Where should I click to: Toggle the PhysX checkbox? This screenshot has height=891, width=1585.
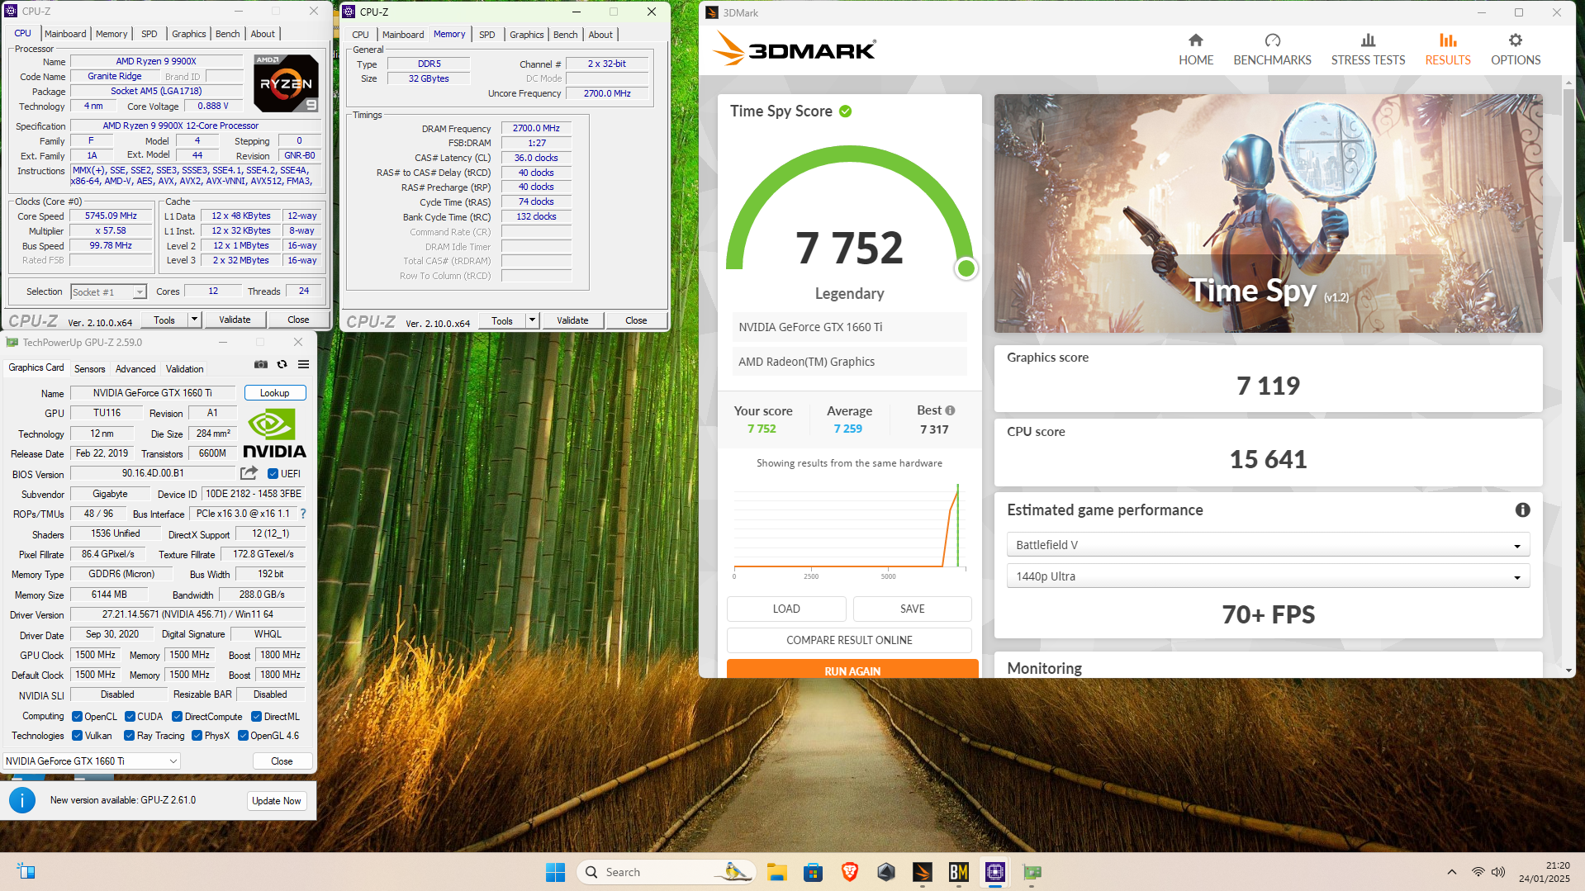click(x=197, y=736)
